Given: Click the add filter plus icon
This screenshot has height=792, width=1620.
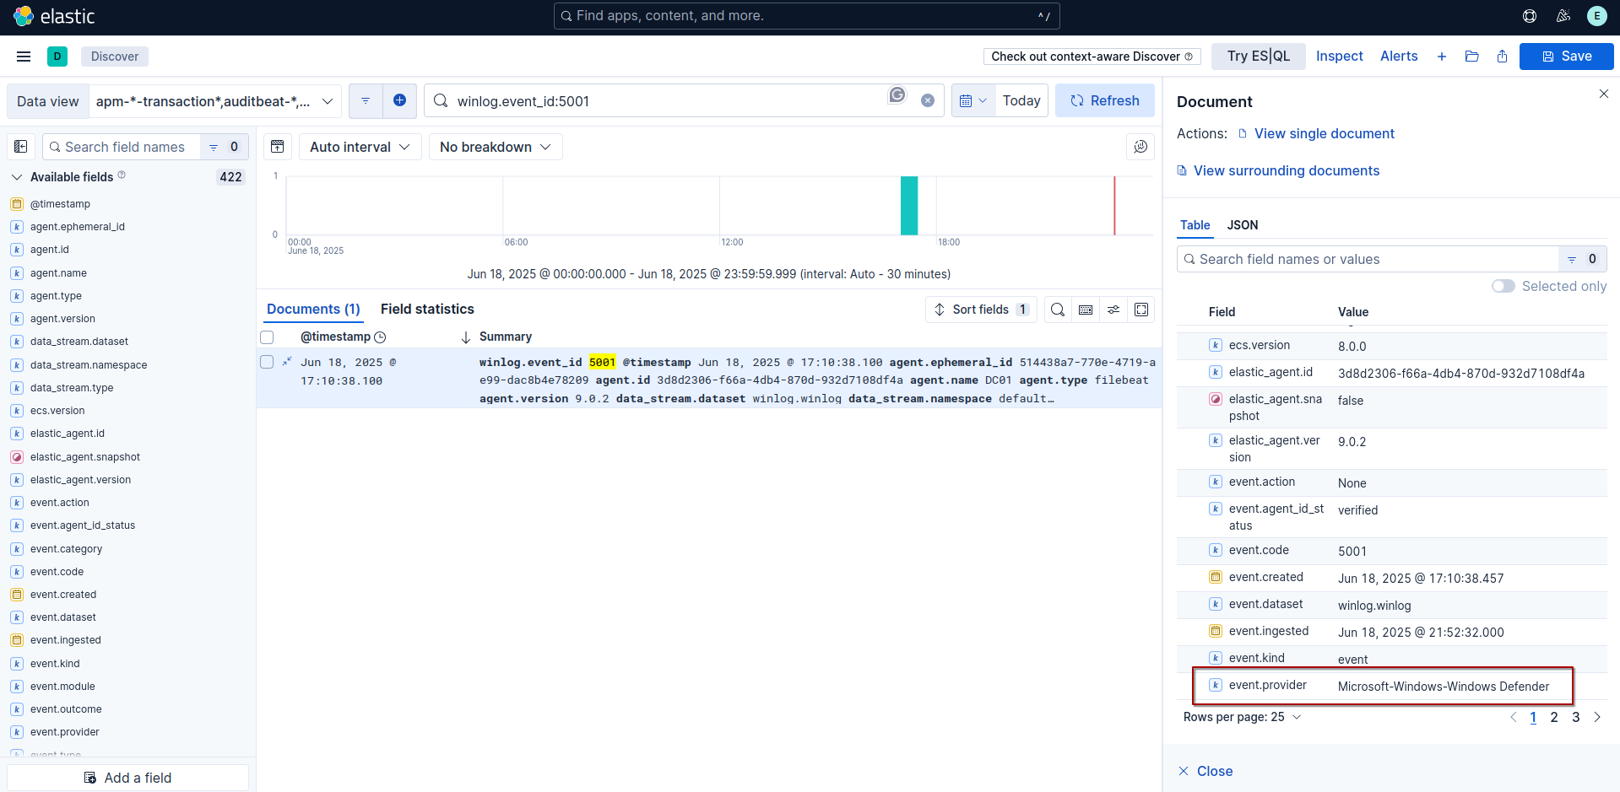Looking at the screenshot, I should coord(399,100).
